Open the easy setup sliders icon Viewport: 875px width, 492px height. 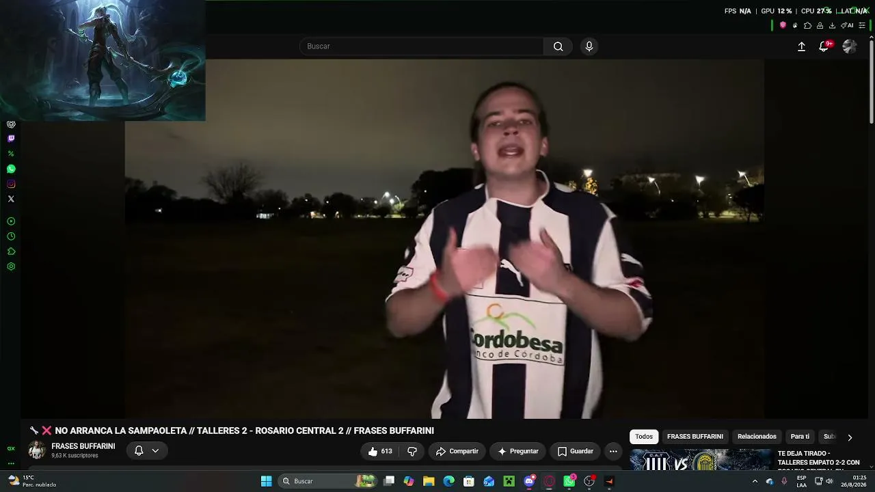(862, 25)
